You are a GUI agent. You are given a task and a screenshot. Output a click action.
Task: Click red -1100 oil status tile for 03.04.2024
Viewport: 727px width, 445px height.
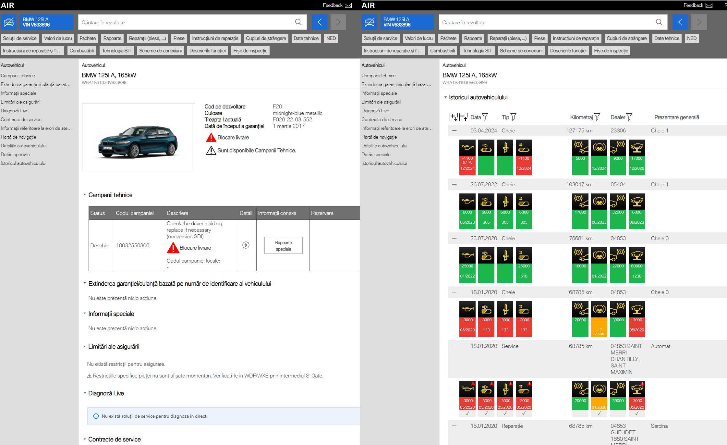(x=467, y=166)
